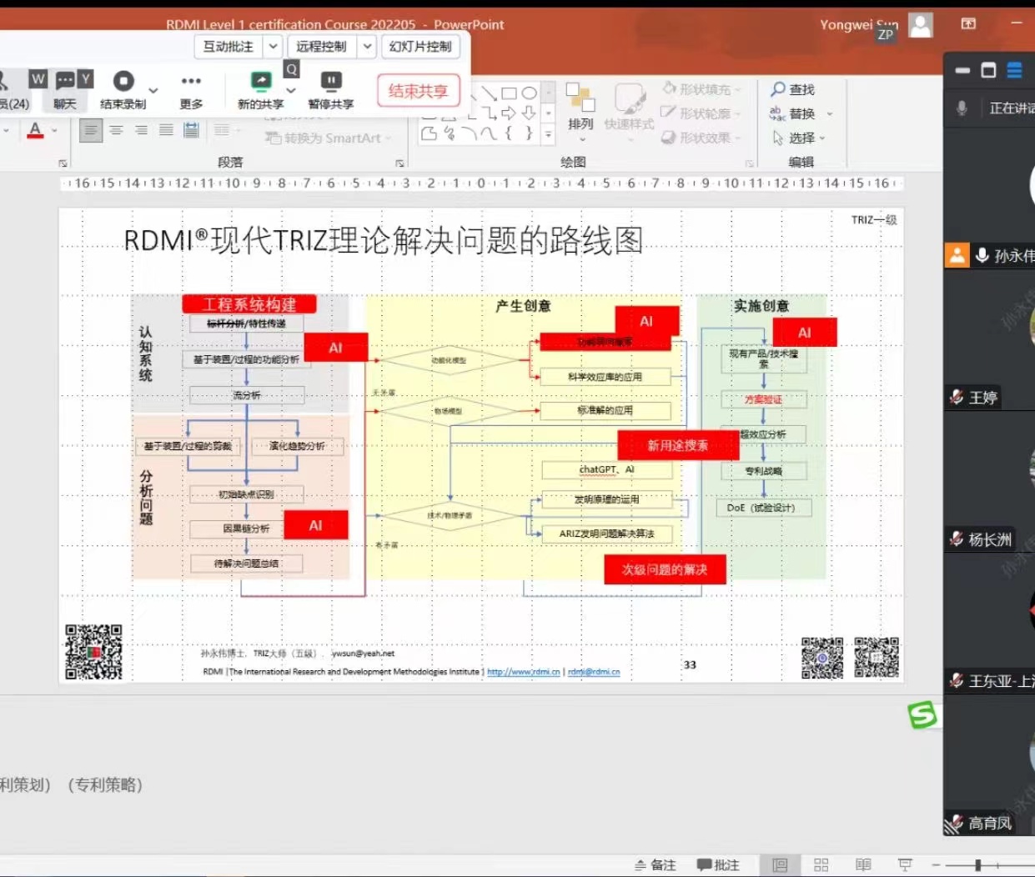1035x877 pixels.
Task: Toggle the 批注 Comments pane
Action: 719,864
